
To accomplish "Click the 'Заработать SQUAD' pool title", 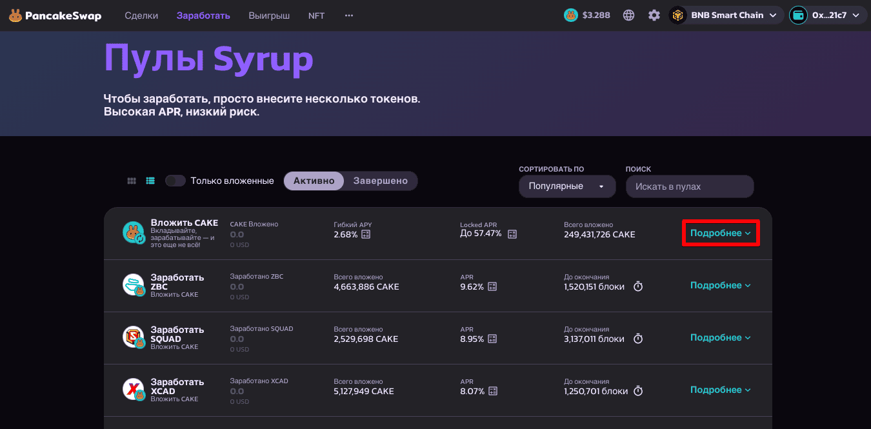I will (x=177, y=334).
